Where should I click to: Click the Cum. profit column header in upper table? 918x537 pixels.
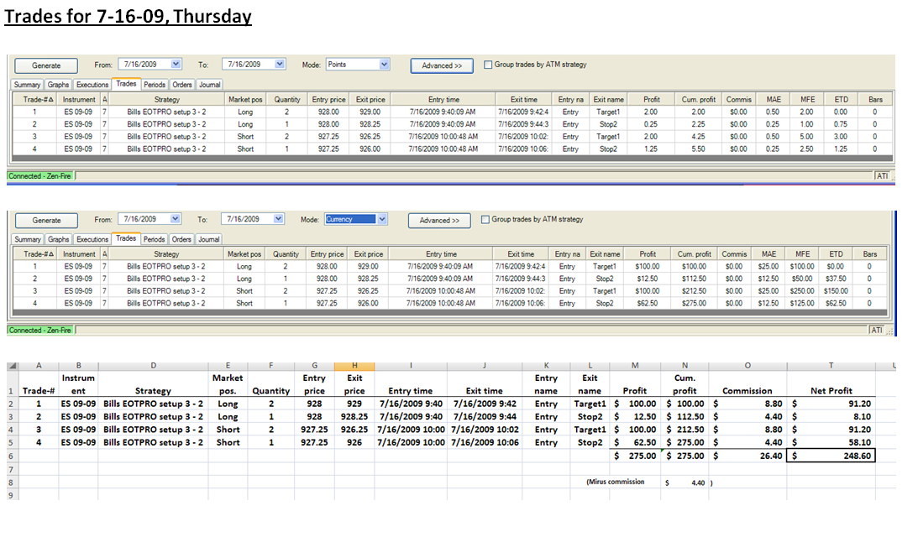(x=698, y=100)
